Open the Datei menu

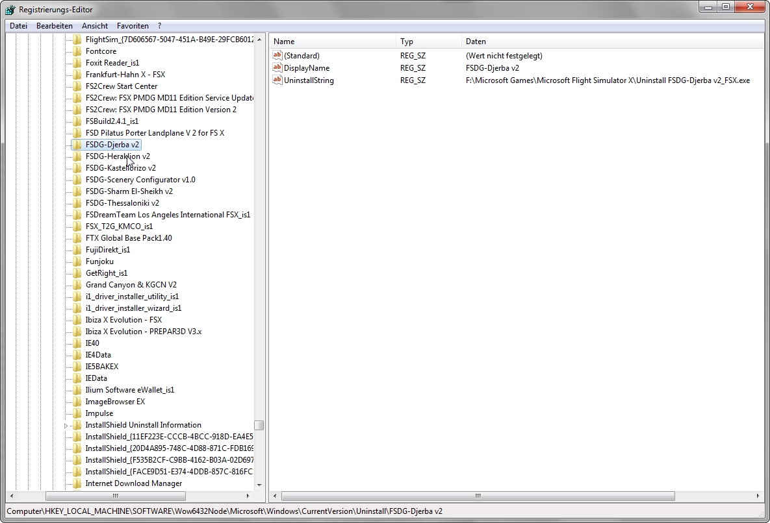pyautogui.click(x=18, y=26)
